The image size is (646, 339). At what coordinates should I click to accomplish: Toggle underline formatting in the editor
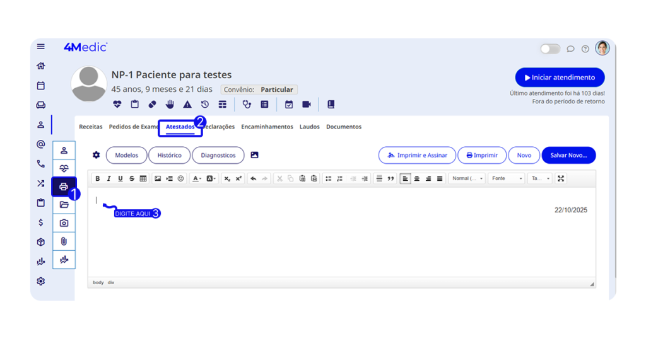pos(120,178)
